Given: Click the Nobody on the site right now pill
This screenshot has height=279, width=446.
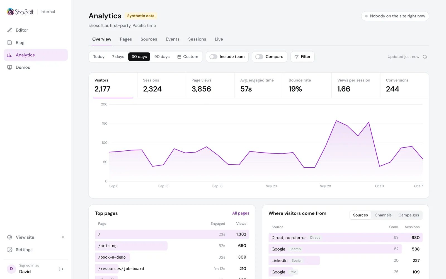Looking at the screenshot, I should click(x=395, y=16).
